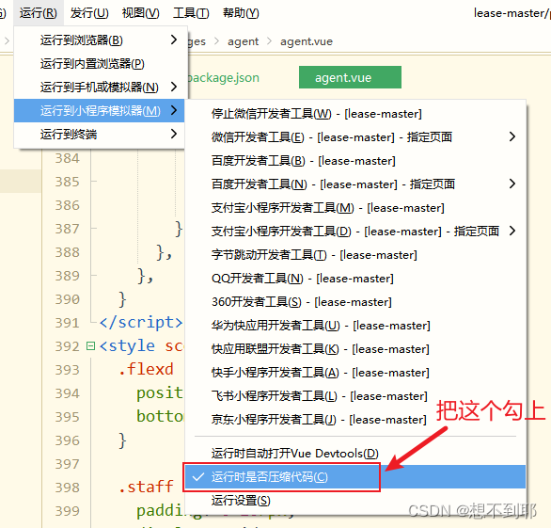Choose 飞书小程序开发者工具(L) - [lease-master]
This screenshot has width=551, height=528.
pyautogui.click(x=355, y=396)
